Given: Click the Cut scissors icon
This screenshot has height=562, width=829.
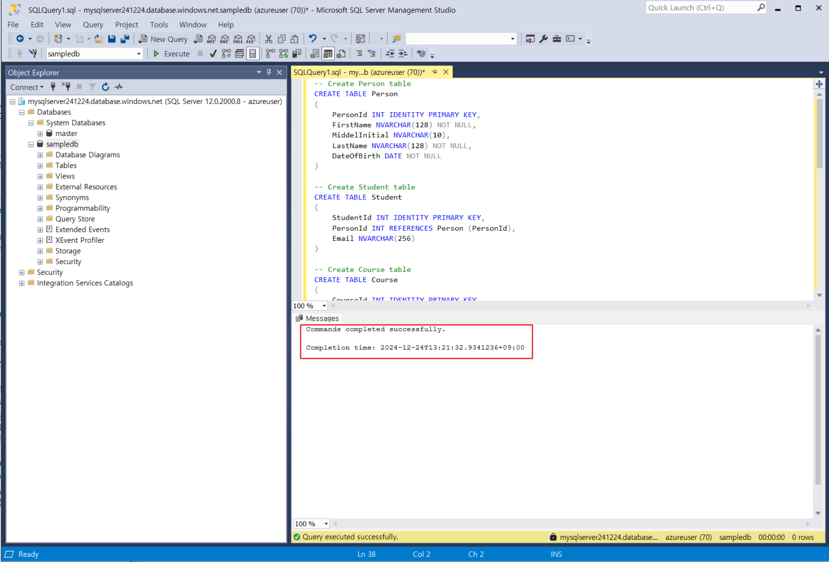Looking at the screenshot, I should pyautogui.click(x=268, y=39).
